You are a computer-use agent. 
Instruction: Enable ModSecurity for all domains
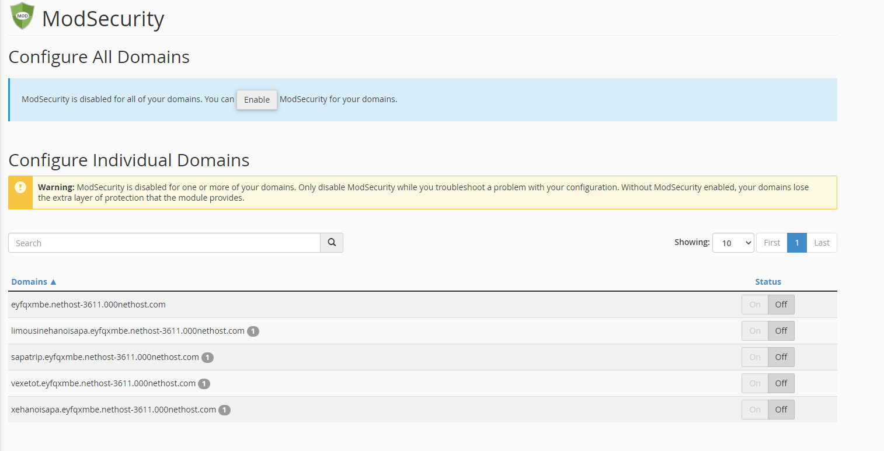pyautogui.click(x=256, y=100)
